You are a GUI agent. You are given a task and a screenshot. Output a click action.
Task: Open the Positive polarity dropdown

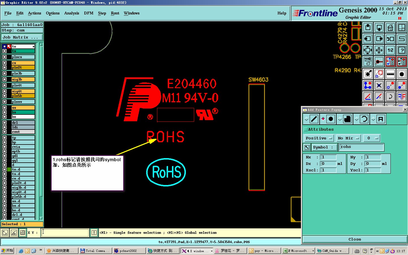tap(319, 138)
